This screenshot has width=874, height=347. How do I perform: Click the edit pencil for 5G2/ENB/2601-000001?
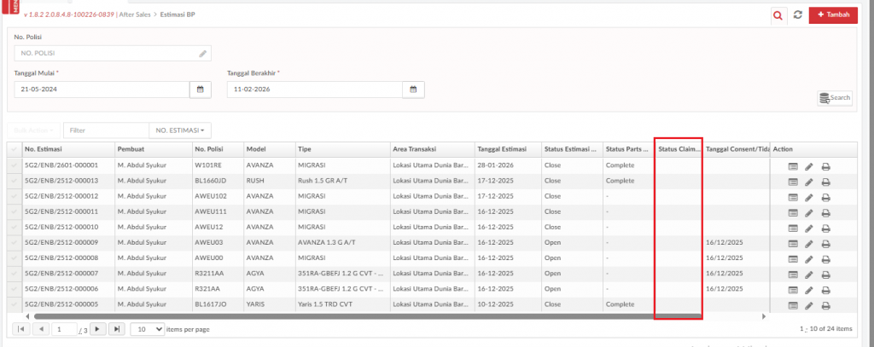pyautogui.click(x=809, y=166)
